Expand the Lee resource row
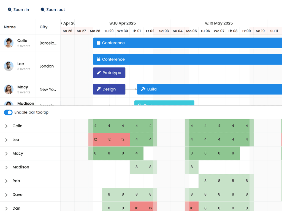Viewport: 282px width, 211px height. coord(6,140)
